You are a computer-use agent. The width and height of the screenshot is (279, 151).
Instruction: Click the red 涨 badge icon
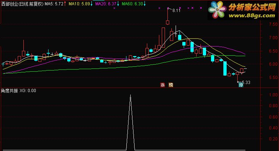[x=163, y=85]
